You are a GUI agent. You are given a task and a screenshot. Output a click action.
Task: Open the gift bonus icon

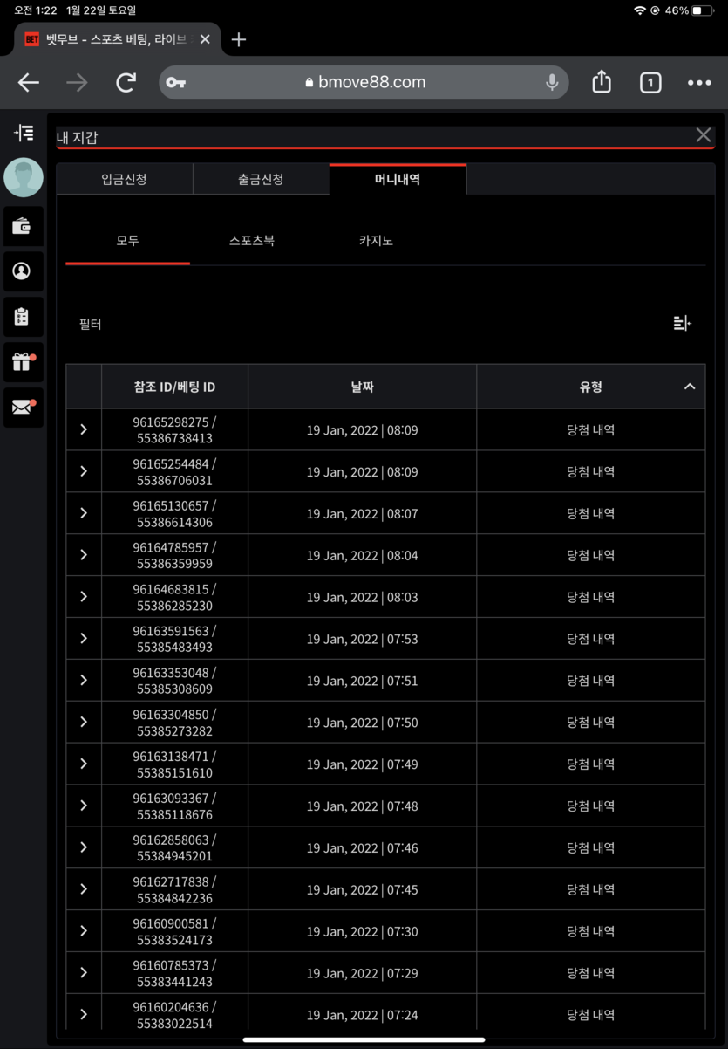[23, 362]
